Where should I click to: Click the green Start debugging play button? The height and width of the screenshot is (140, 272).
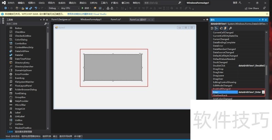point(82,8)
